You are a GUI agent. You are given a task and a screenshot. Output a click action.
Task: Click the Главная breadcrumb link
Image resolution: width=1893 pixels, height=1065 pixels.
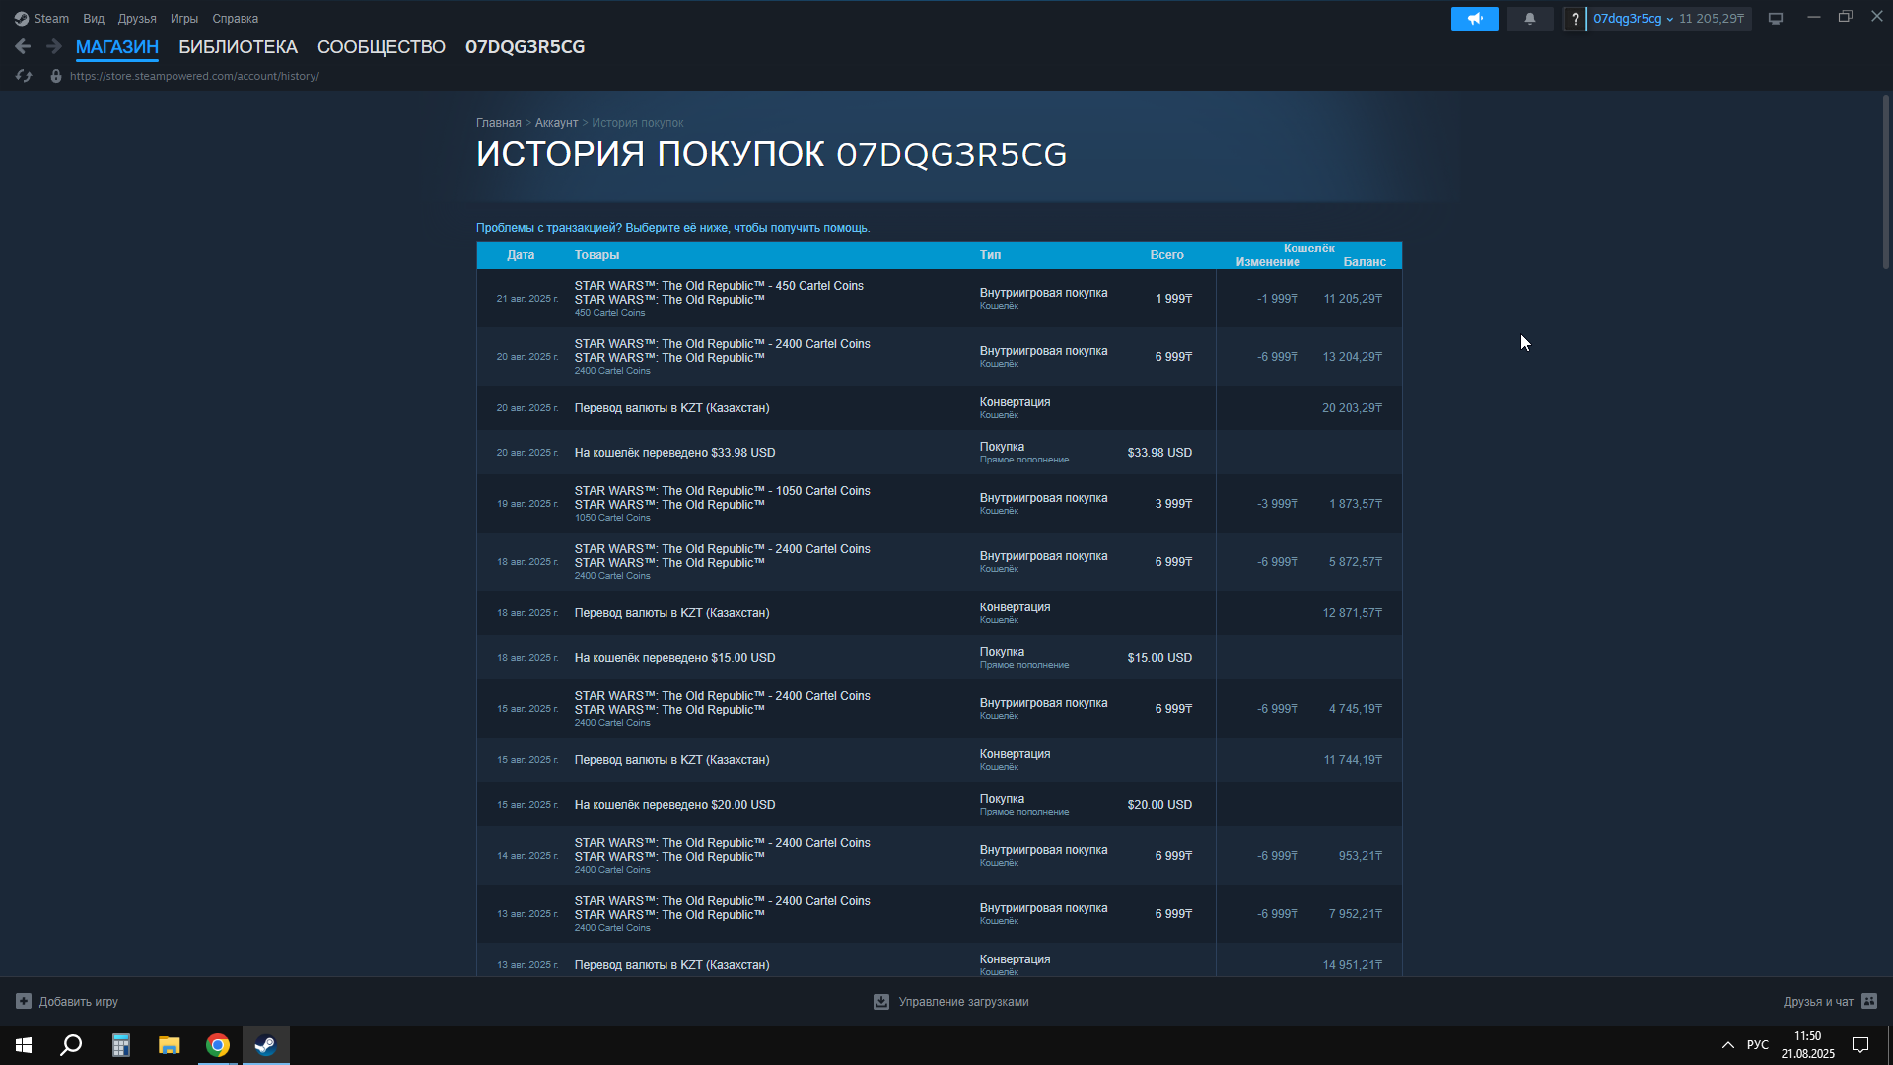click(498, 123)
